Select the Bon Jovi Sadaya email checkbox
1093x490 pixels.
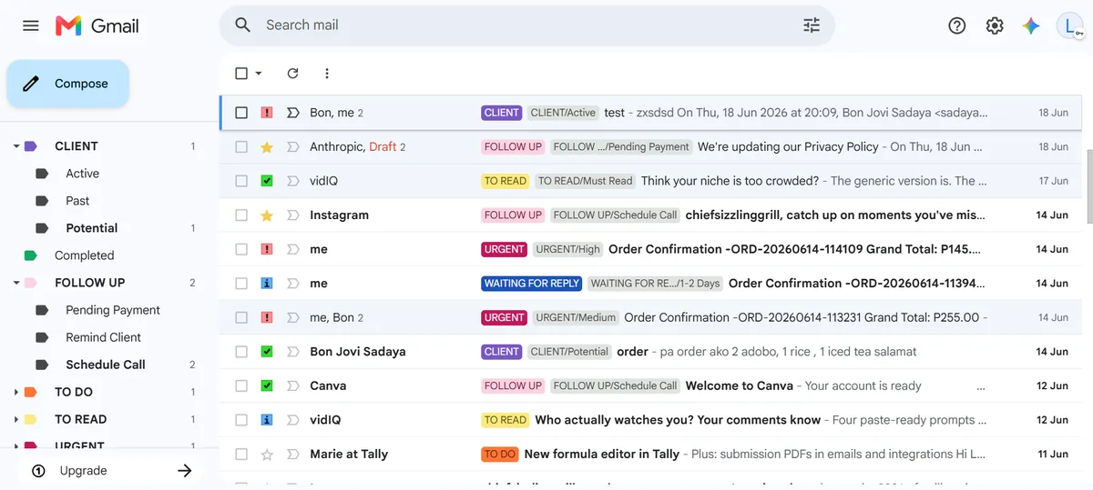pos(241,352)
